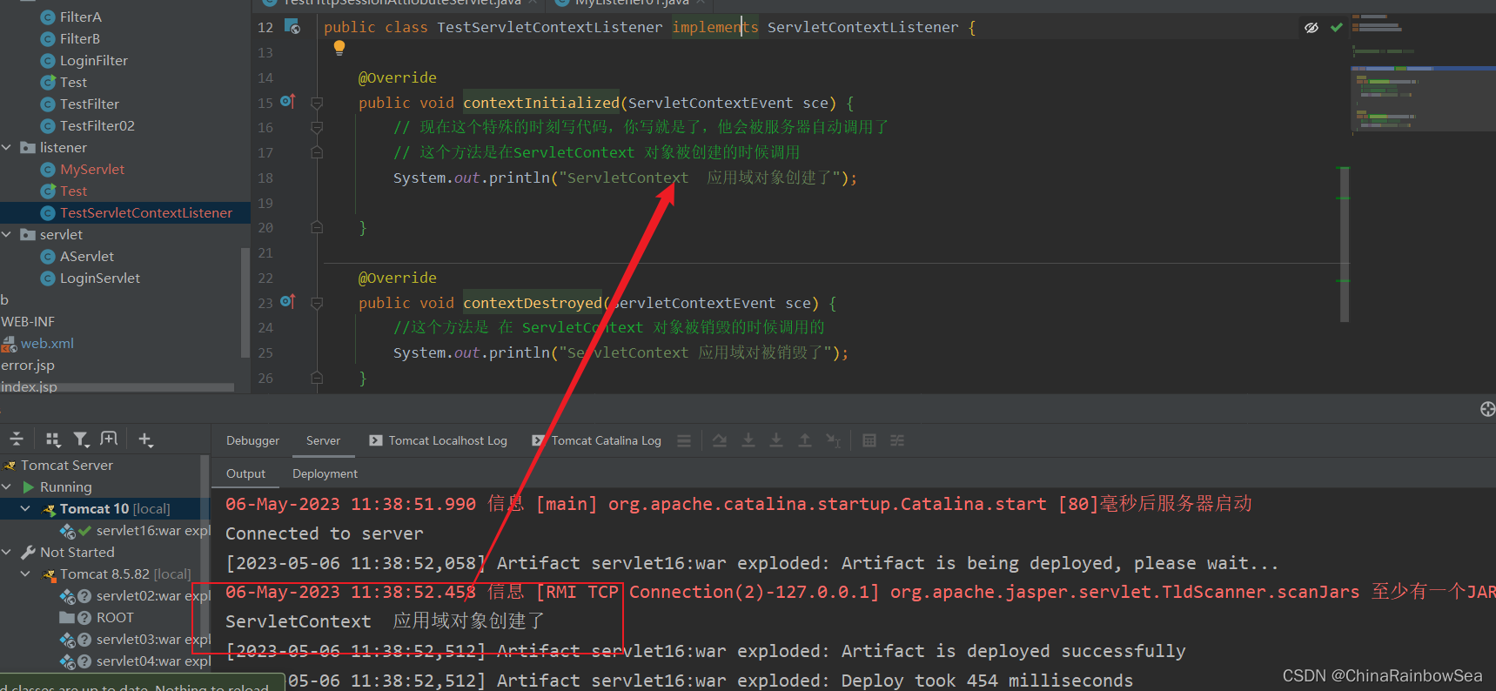Viewport: 1496px width, 691px height.
Task: Click contextInitialized method name in editor
Action: (x=540, y=103)
